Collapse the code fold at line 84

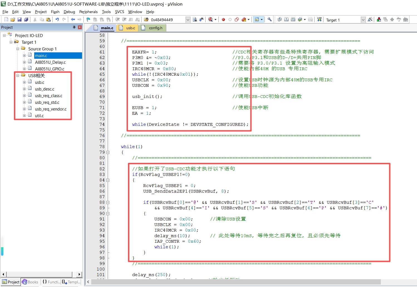pos(108,180)
